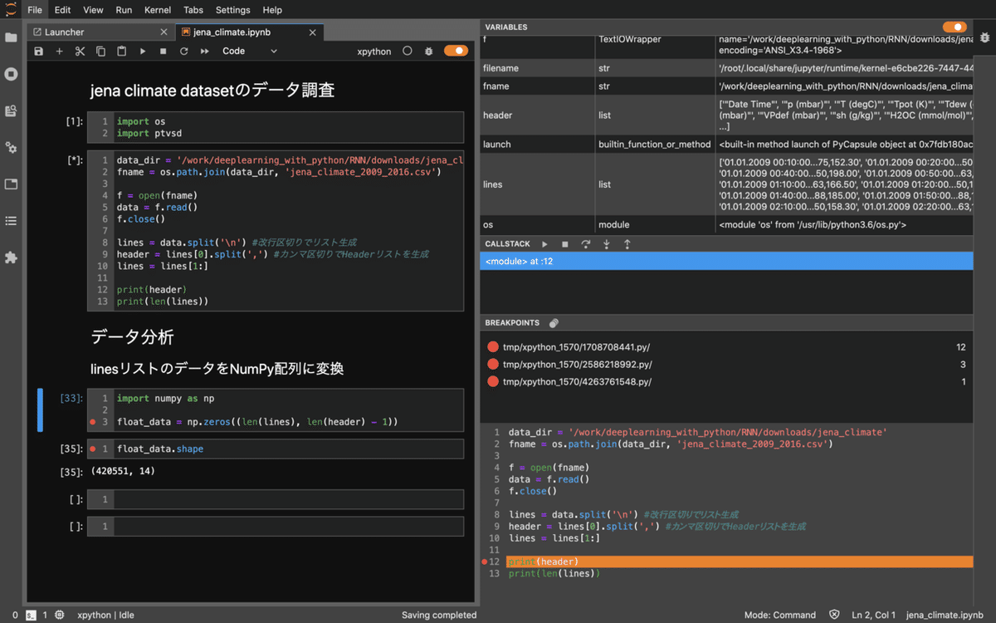Toggle the breakpoint dot on line 12
Screen dimensions: 996x623
(x=484, y=562)
